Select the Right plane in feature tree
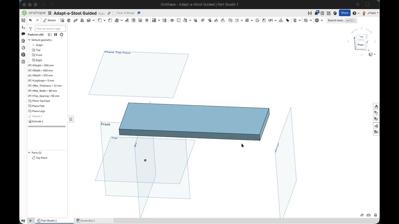Viewport: 399px width, 224px height. pos(39,60)
